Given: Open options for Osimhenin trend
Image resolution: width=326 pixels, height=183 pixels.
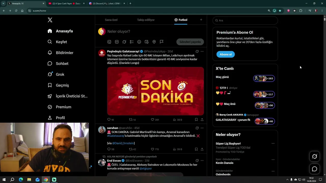Looking at the screenshot, I should [273, 171].
